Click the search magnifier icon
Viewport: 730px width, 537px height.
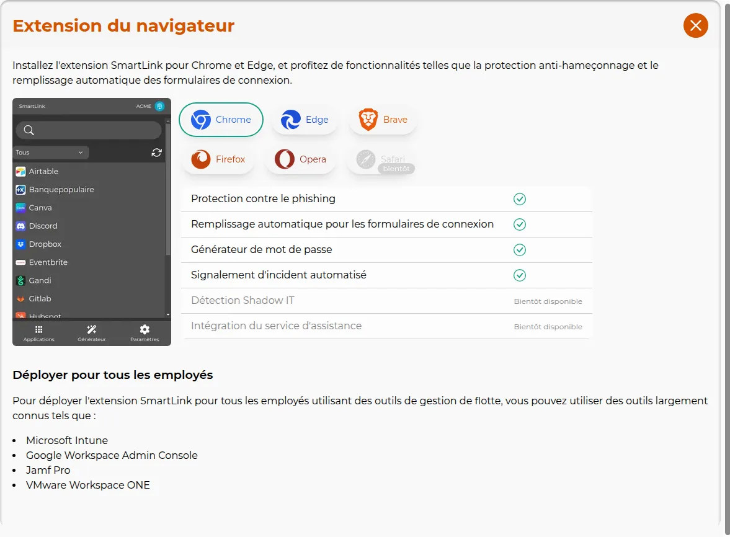coord(28,131)
